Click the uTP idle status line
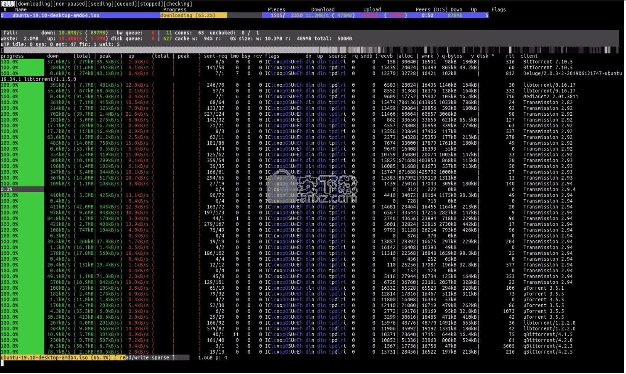This screenshot has height=374, width=626. pyautogui.click(x=61, y=44)
